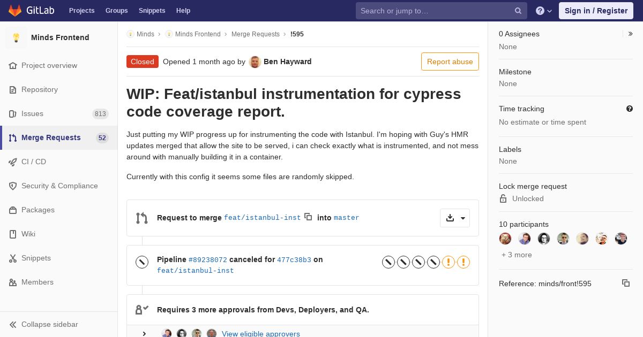The width and height of the screenshot is (643, 337).
Task: Click the search magnifier icon
Action: pyautogui.click(x=518, y=11)
